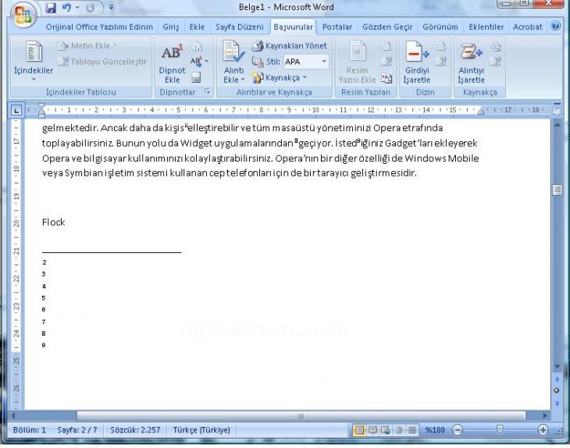Click Girdiyi İşaretle index entry button

tap(417, 62)
